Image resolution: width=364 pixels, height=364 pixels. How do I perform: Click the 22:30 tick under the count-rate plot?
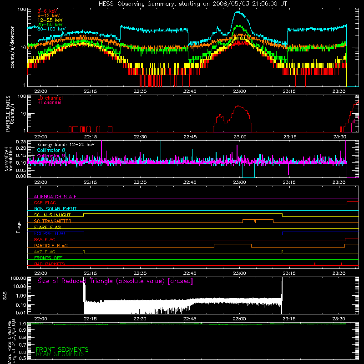(x=140, y=91)
